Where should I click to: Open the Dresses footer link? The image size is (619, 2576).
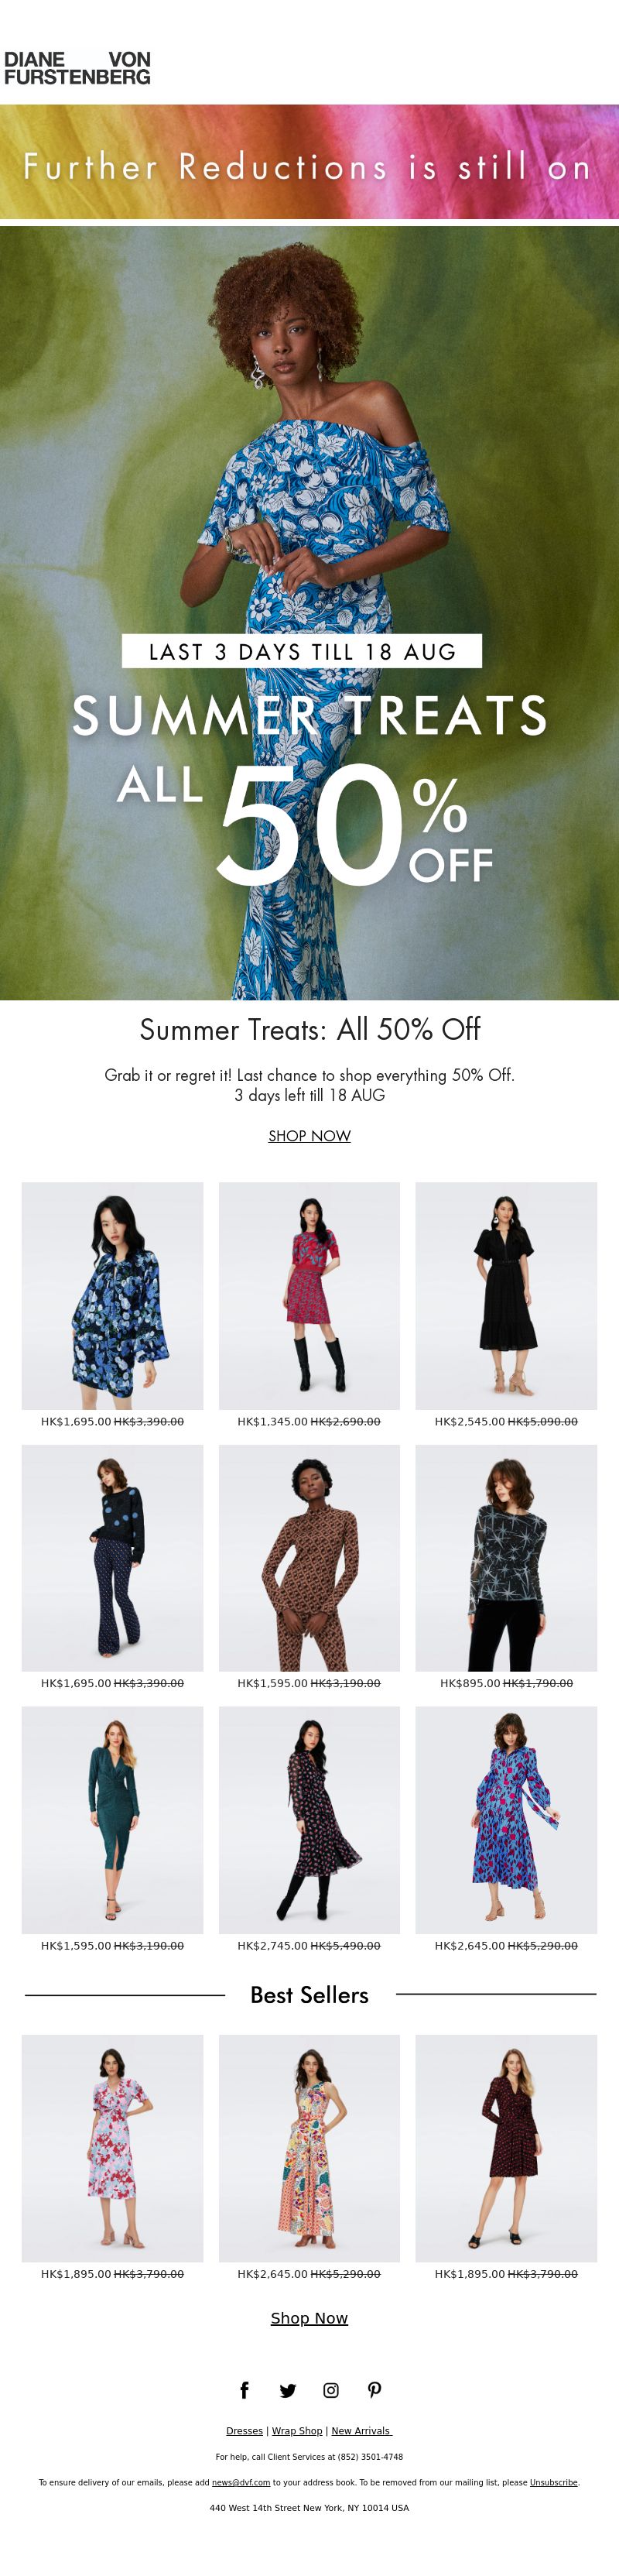pos(244,2430)
